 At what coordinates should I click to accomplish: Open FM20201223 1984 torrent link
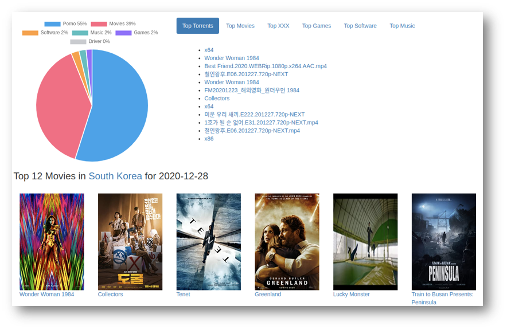tap(252, 91)
